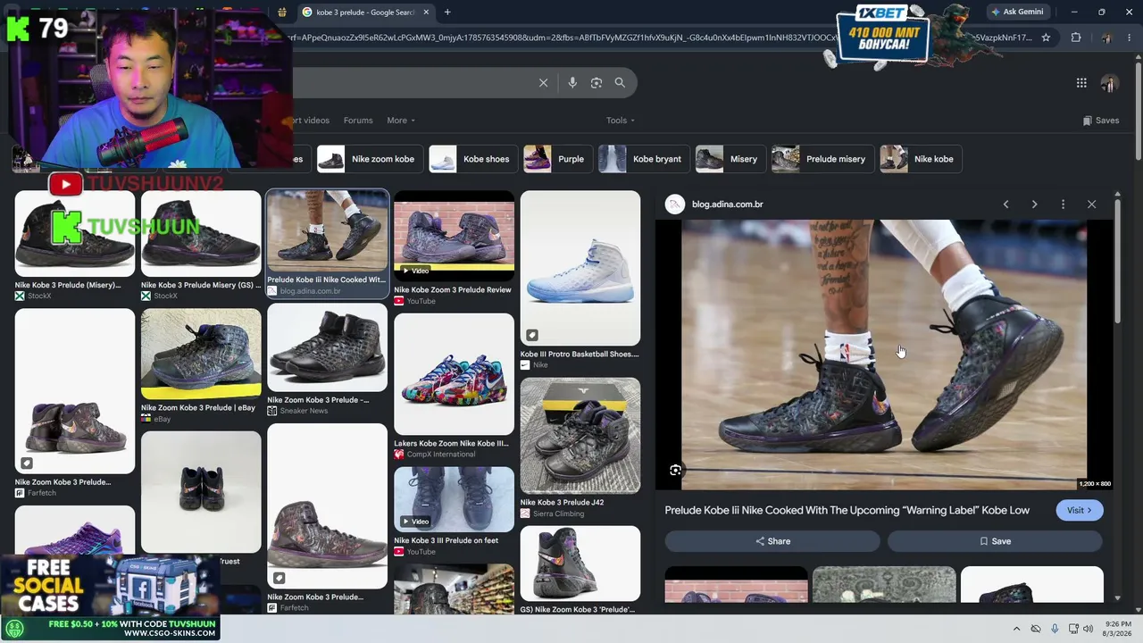Open the 'Nike Zoom Kobe 3 Prelude | eBay' result

(201, 366)
